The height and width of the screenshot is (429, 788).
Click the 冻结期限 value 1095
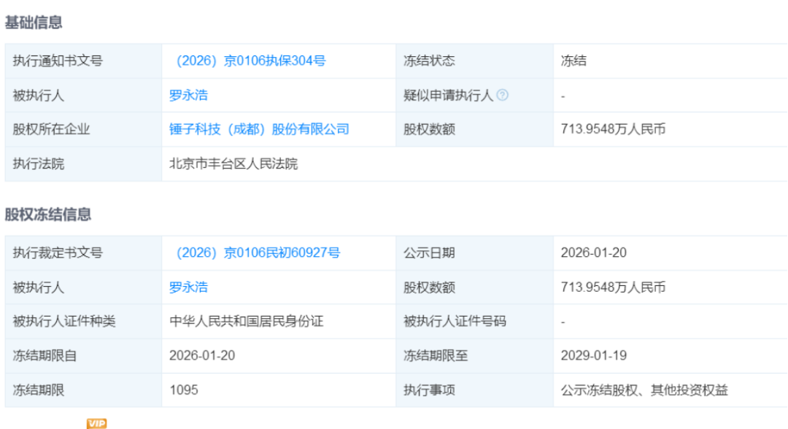pyautogui.click(x=184, y=390)
